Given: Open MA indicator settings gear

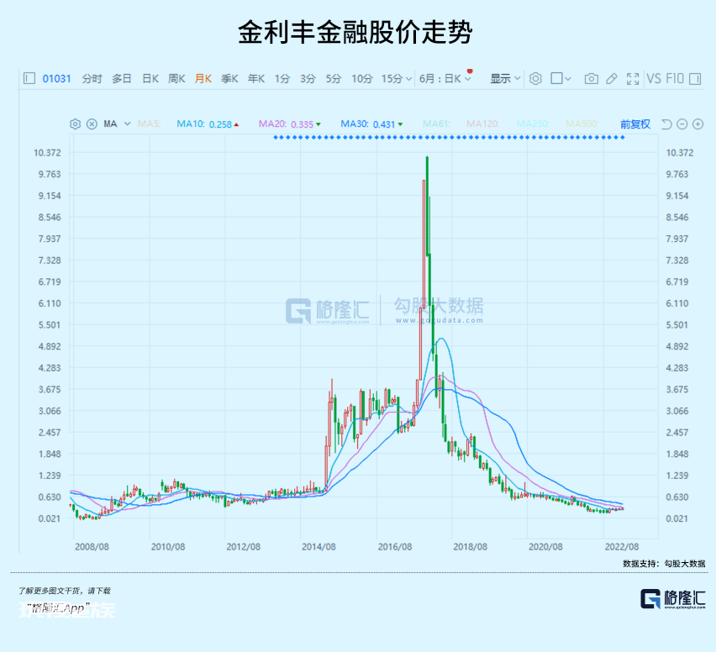Looking at the screenshot, I should click(x=76, y=124).
